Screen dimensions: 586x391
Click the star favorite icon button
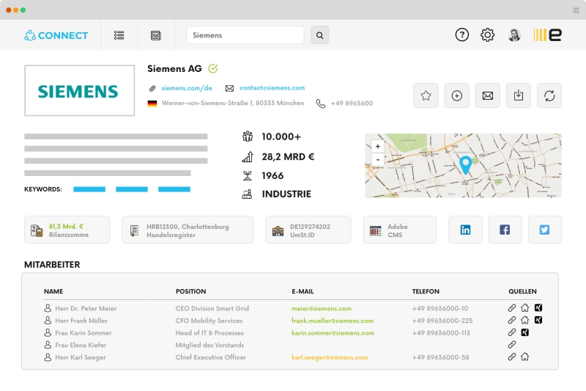(x=426, y=95)
